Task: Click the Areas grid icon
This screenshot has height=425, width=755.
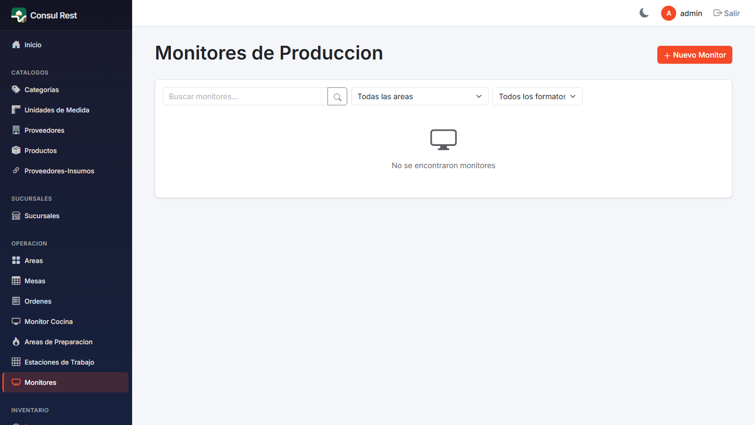Action: coord(16,260)
